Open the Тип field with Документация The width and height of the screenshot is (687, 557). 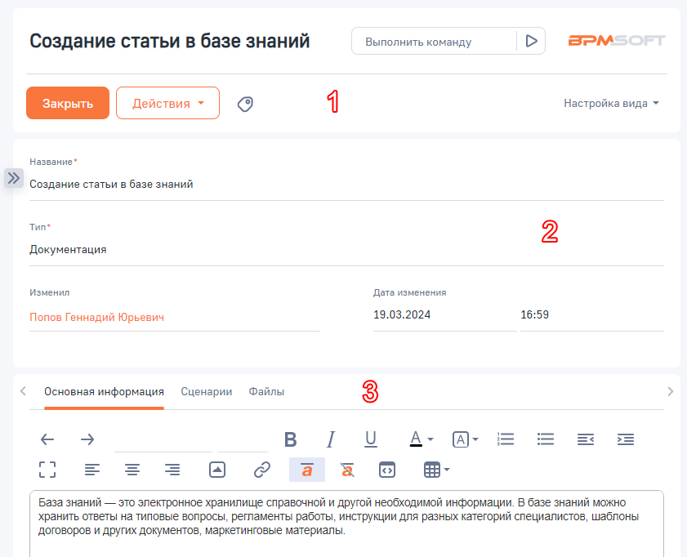coord(346,250)
